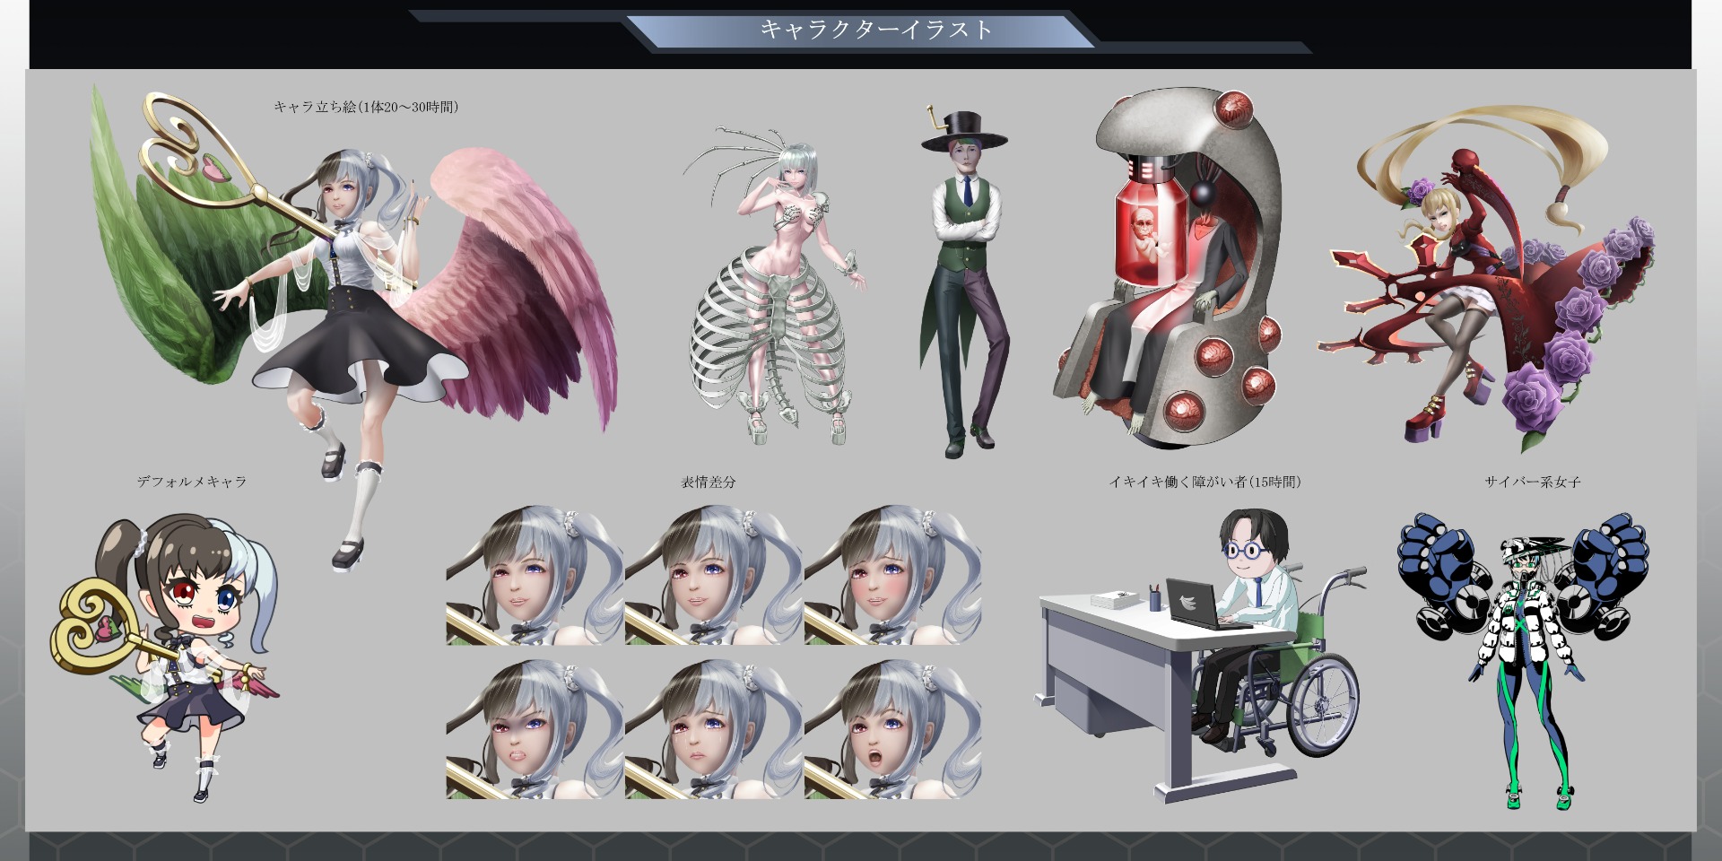Open the winged girl holding golden key illustration

click(359, 296)
